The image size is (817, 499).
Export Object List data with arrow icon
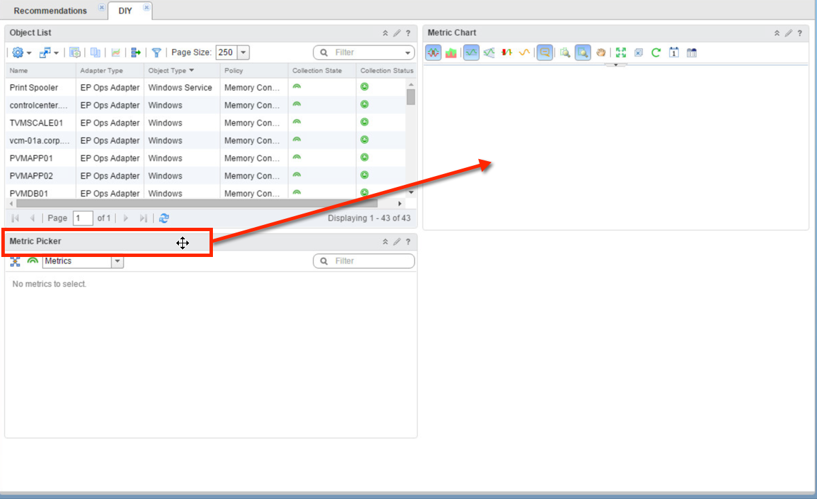[135, 52]
